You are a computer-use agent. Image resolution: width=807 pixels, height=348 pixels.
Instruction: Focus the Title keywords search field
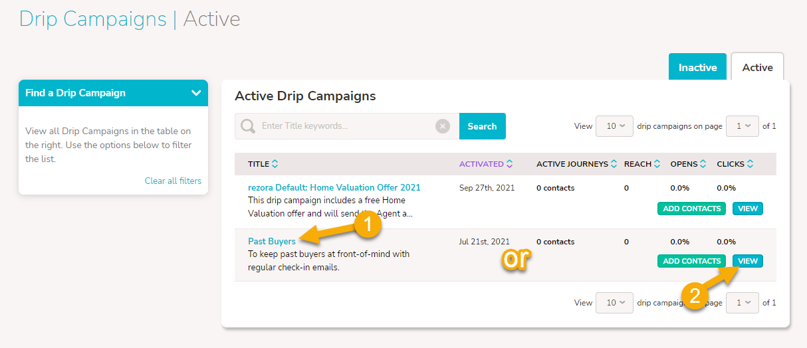(x=346, y=126)
